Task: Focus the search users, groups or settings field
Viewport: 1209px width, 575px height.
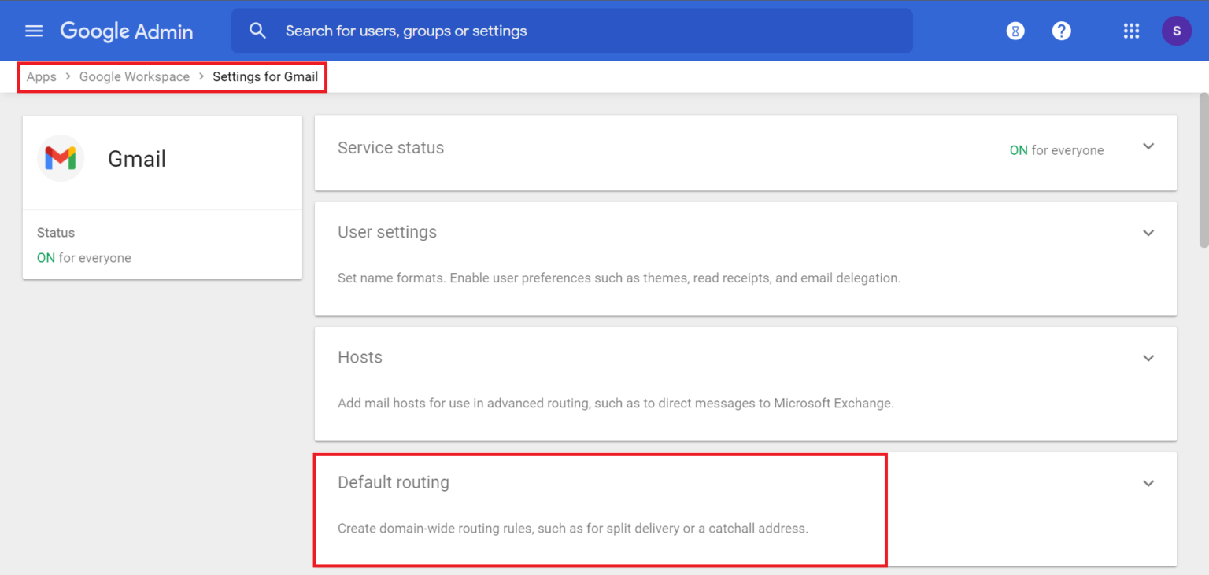Action: click(x=572, y=31)
